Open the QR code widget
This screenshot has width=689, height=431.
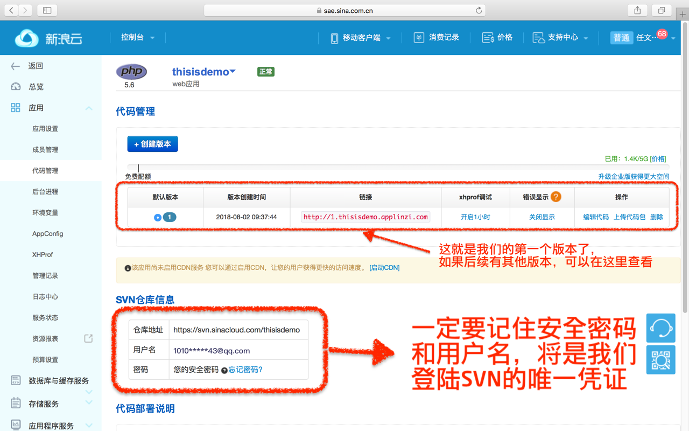pyautogui.click(x=661, y=359)
